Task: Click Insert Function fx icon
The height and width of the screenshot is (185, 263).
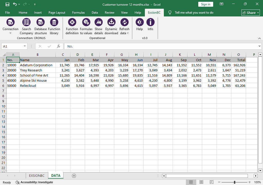Action: 58,46
